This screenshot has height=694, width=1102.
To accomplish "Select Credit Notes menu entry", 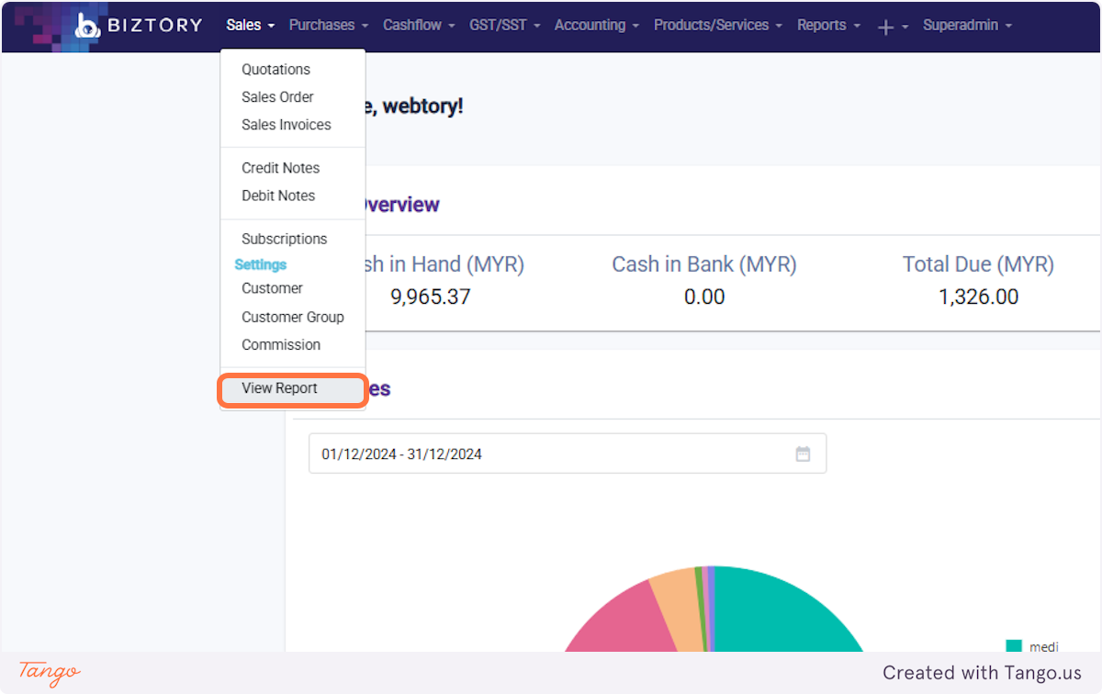I will tap(293, 168).
